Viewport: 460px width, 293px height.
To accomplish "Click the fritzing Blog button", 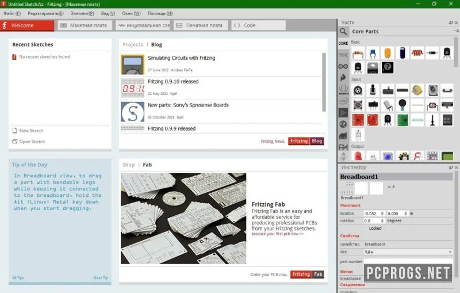I will coord(306,141).
